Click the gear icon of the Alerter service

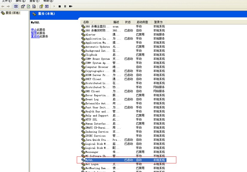click(x=83, y=34)
